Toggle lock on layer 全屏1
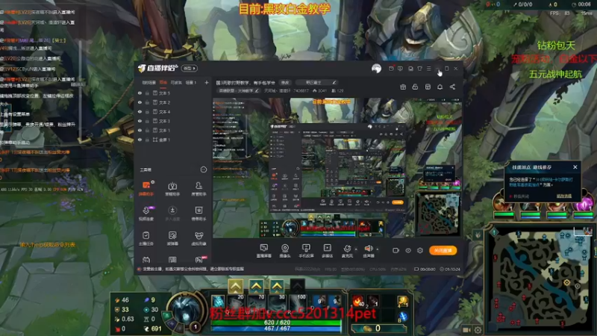Viewport: 597px width, 336px height. 147,140
